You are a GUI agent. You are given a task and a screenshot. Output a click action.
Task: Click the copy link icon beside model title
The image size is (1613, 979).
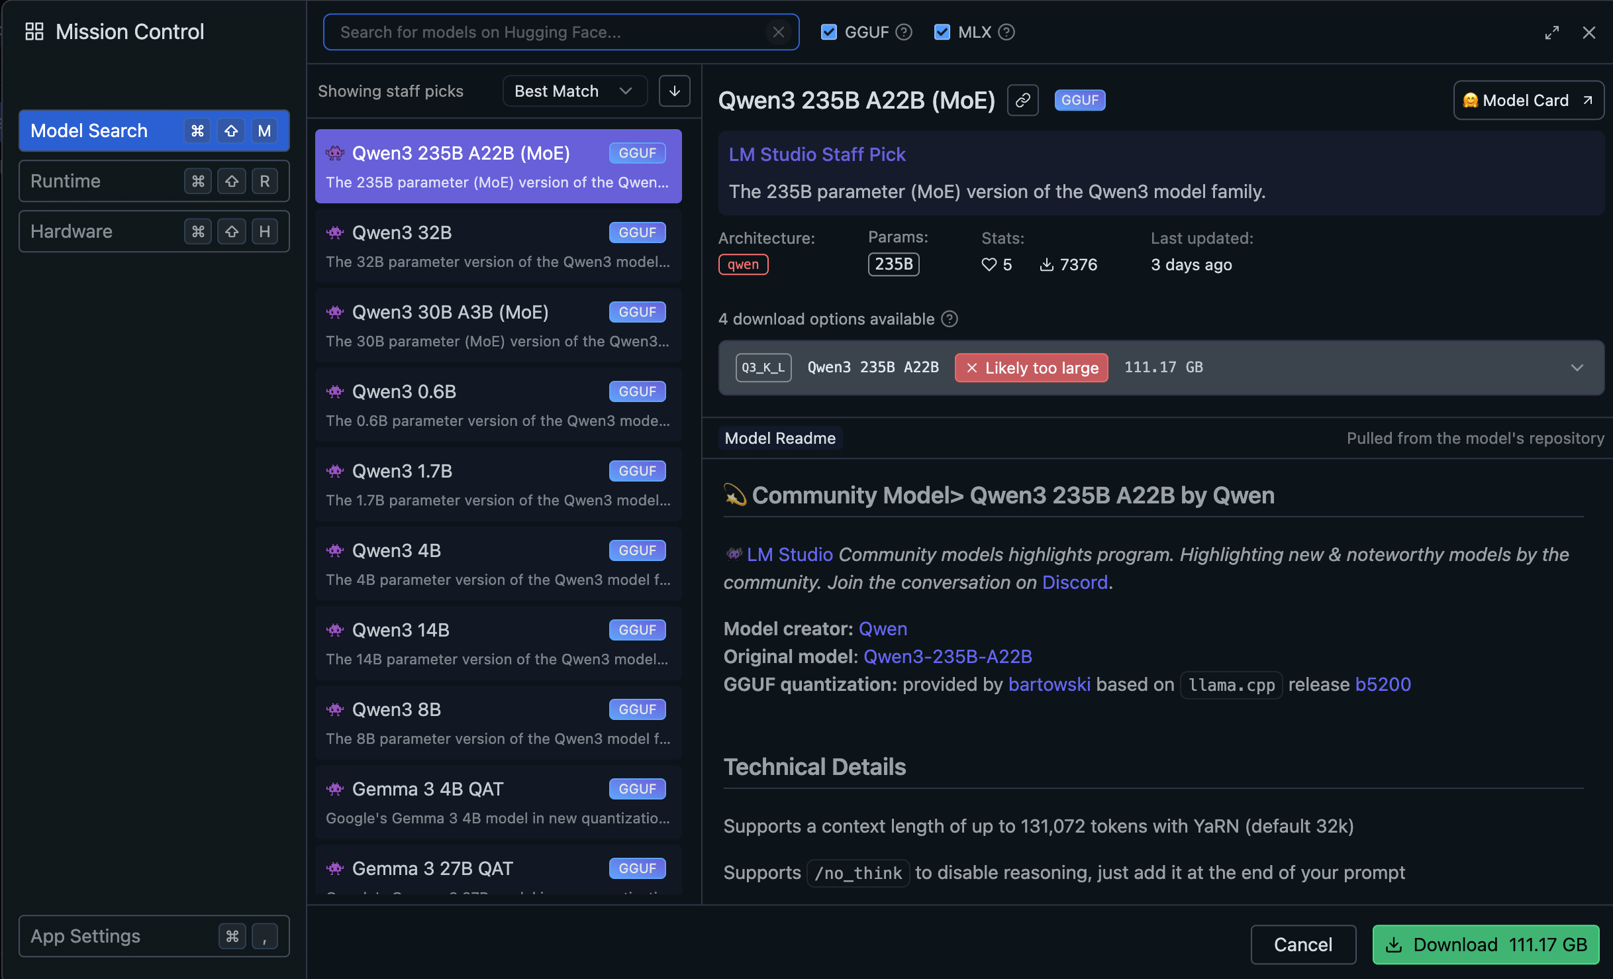coord(1022,100)
